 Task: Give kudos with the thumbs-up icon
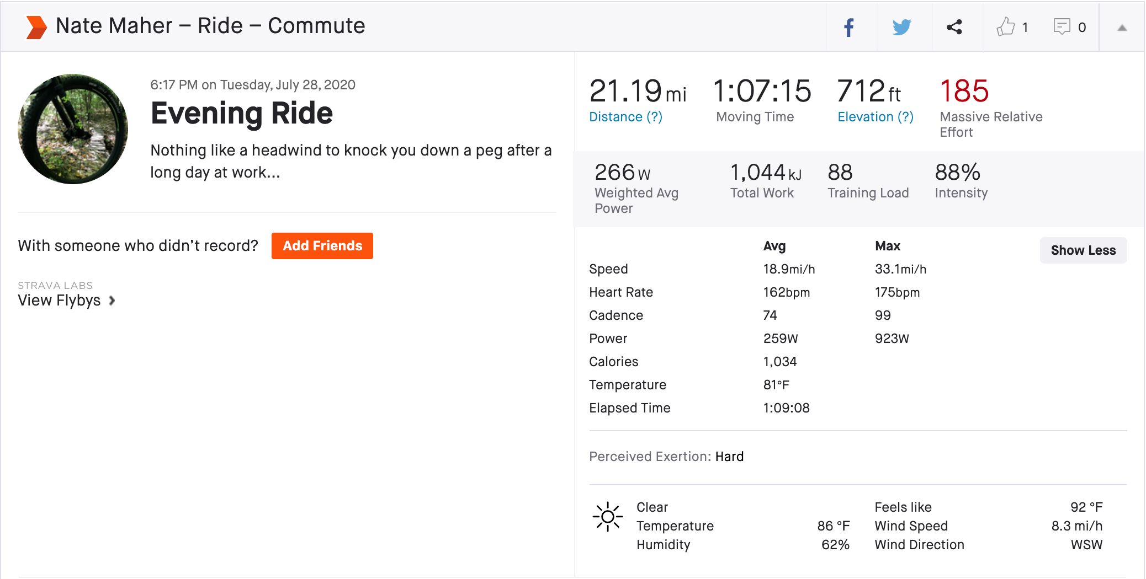point(1006,27)
